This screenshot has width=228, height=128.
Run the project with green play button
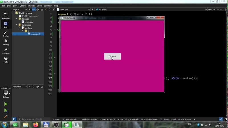coord(5,104)
